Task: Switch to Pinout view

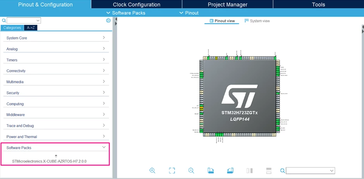Action: coord(222,21)
